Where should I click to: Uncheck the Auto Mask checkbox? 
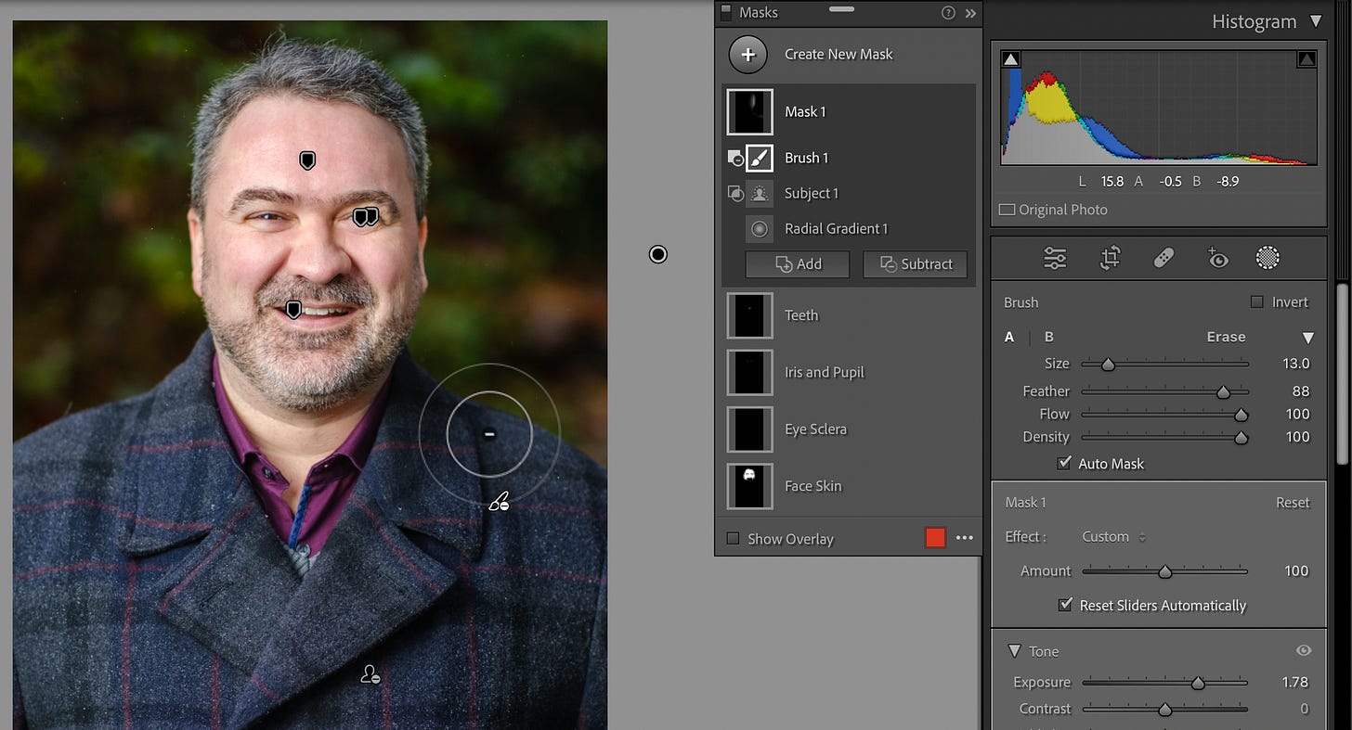[x=1064, y=463]
